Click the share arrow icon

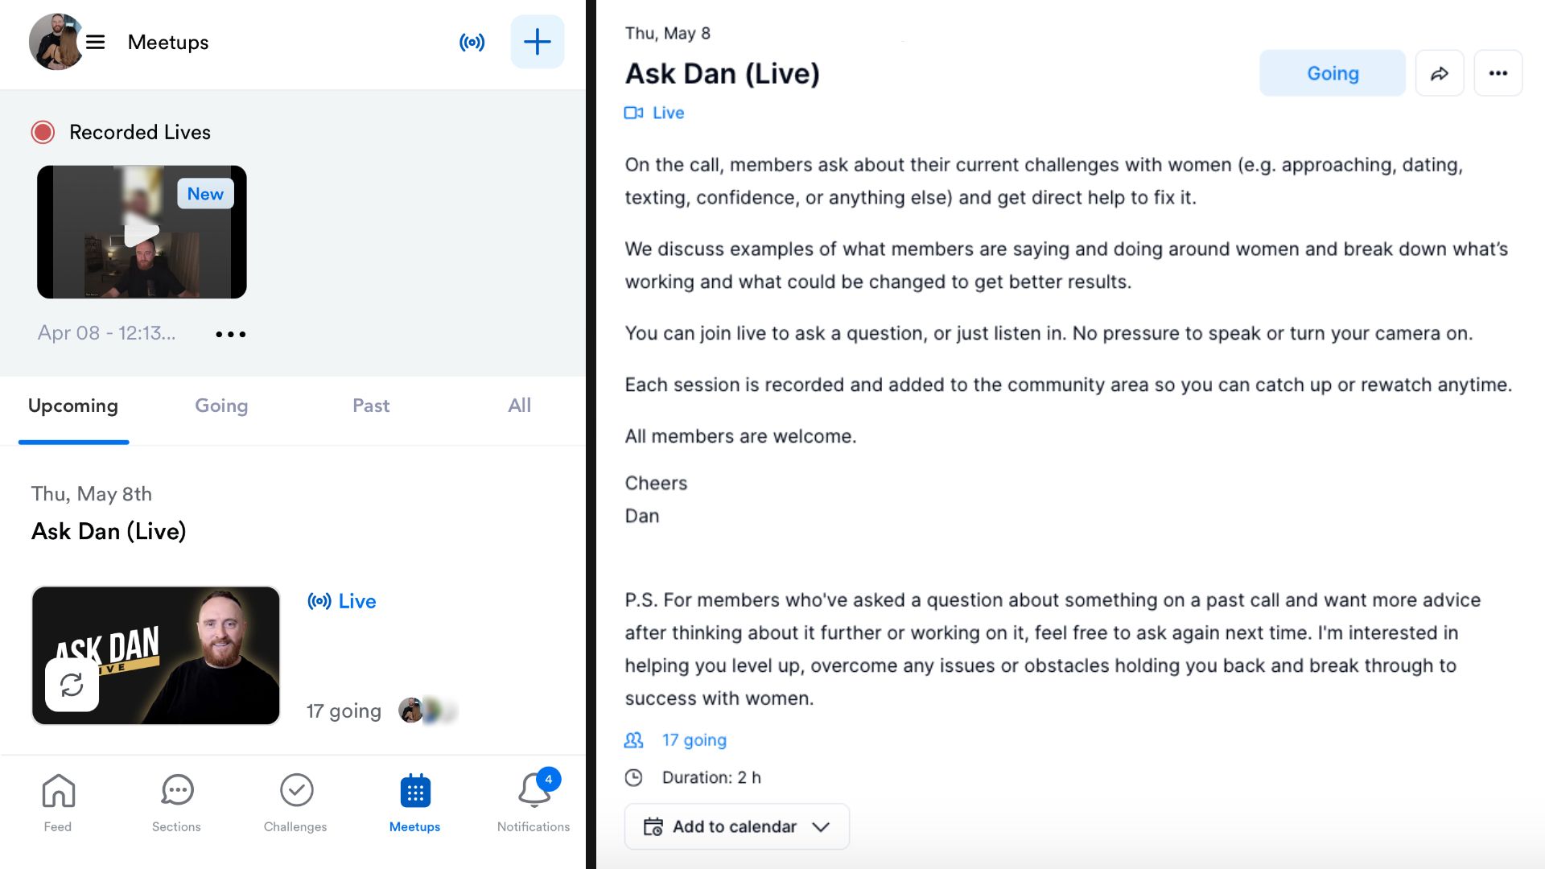(x=1439, y=73)
